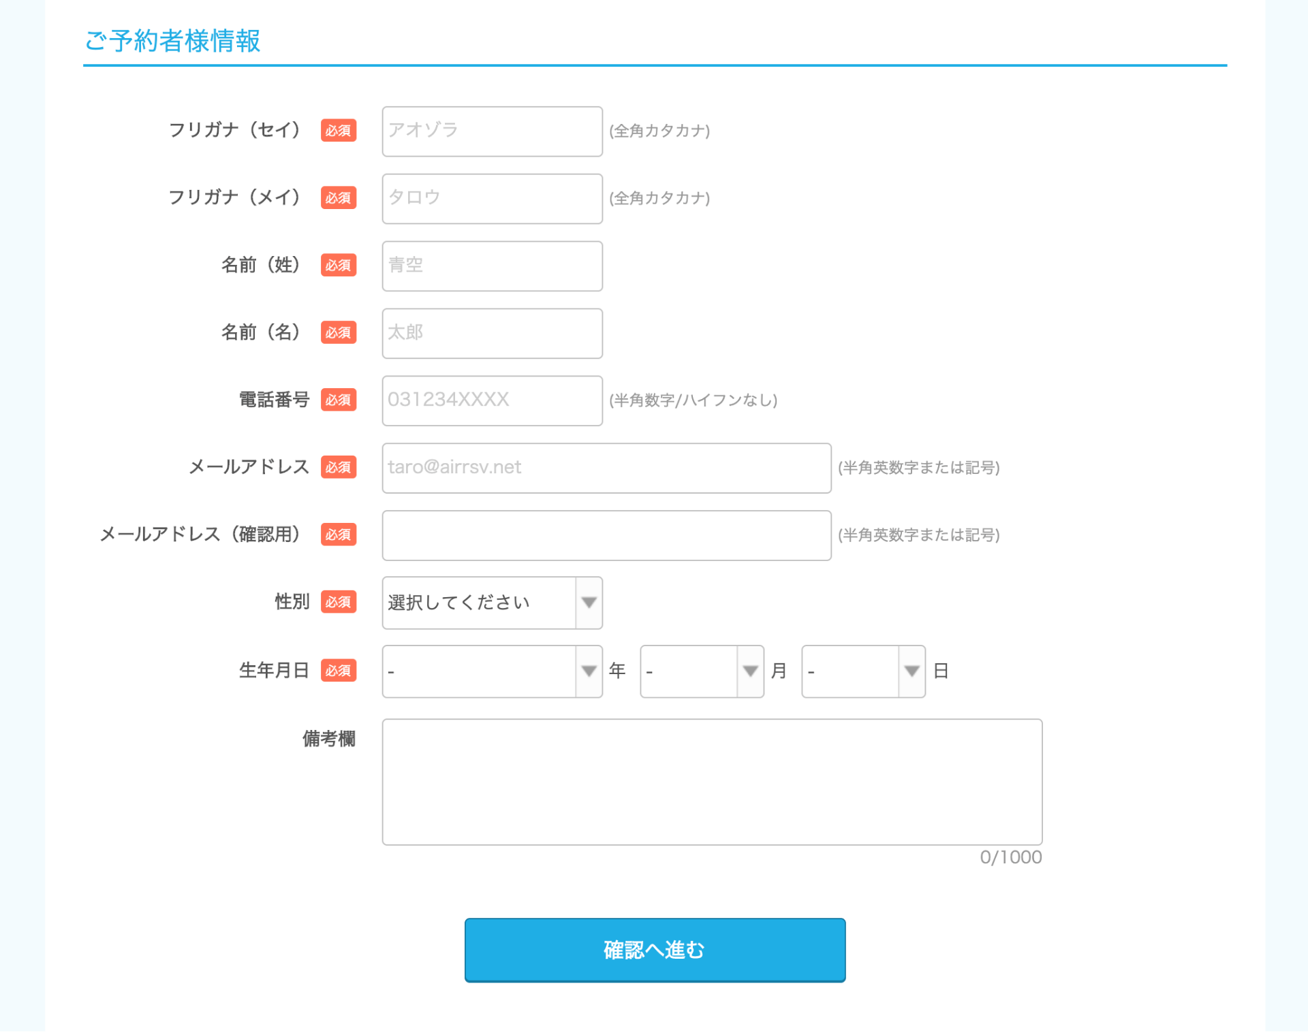Screen dimensions: 1308x1035
Task: Click the (半角英数字または記号) hint beside 確認用 field
Action: [918, 535]
